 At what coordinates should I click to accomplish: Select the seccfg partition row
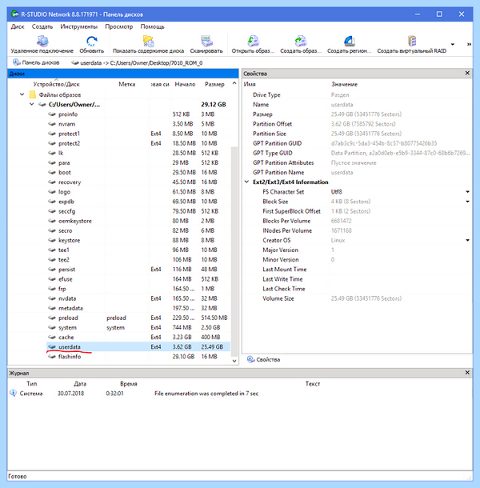coord(138,211)
